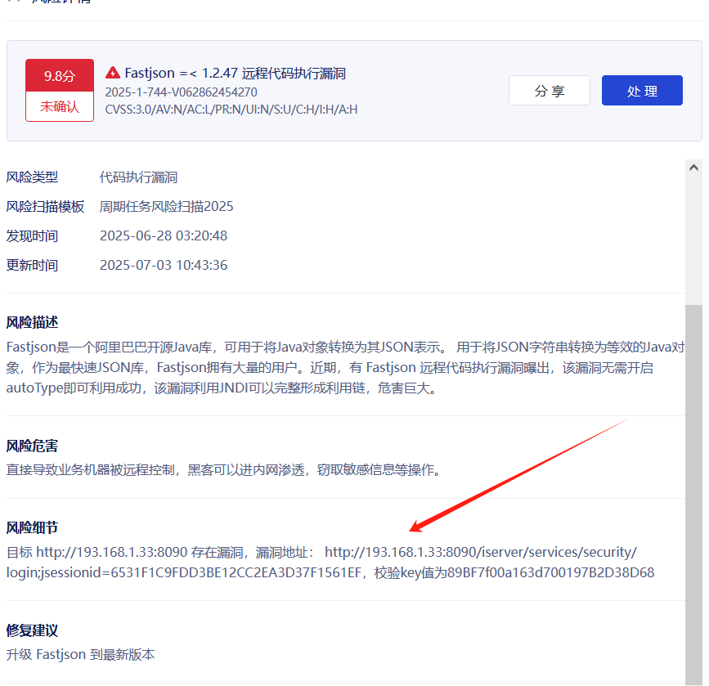Select the ID 2025-1-744-V062862454270

182,92
